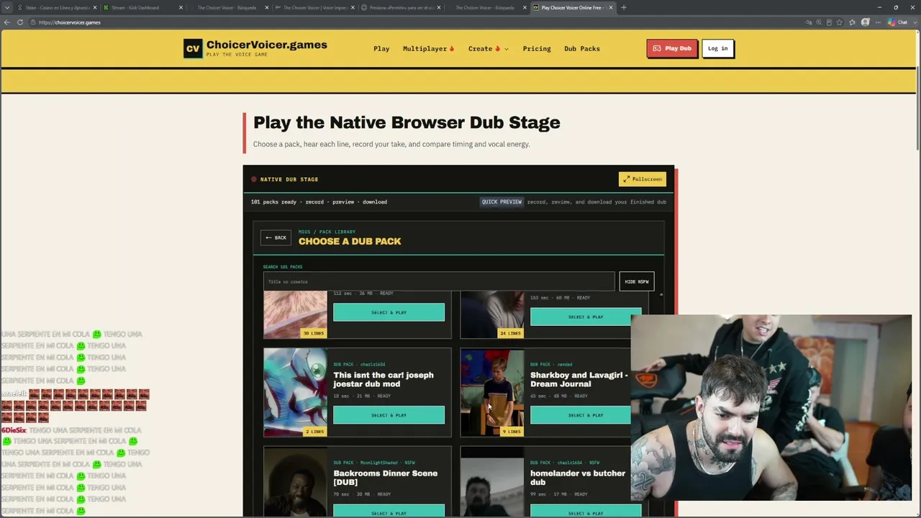921x518 pixels.
Task: Open the Joseph Joestar pack thumbnail
Action: (295, 393)
